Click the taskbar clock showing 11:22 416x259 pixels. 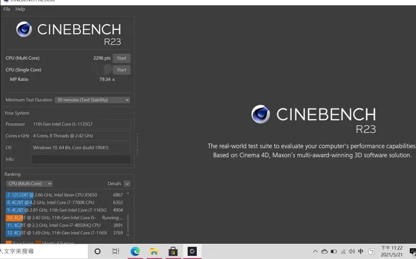392,251
